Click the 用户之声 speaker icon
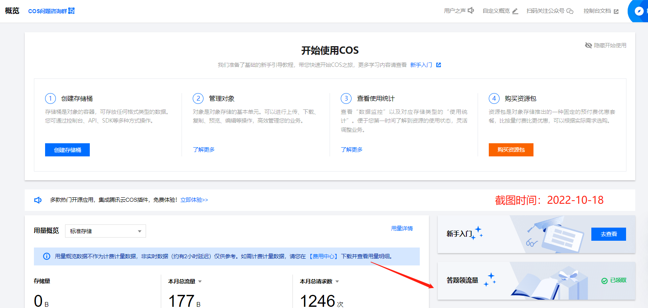 (x=471, y=11)
